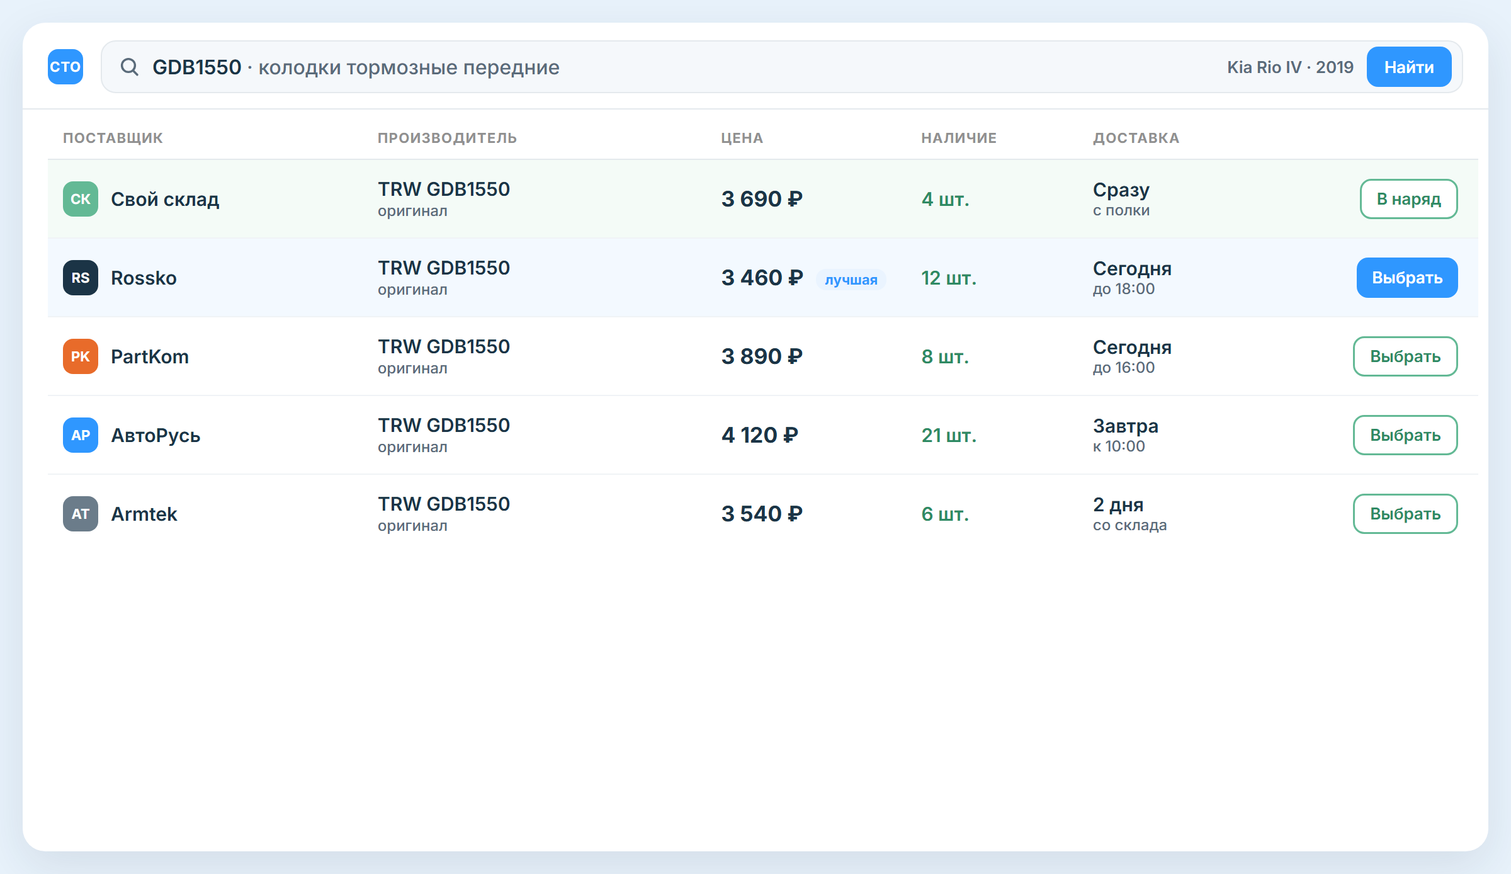Click the 8 шт. stock value
Image resolution: width=1511 pixels, height=874 pixels.
945,356
